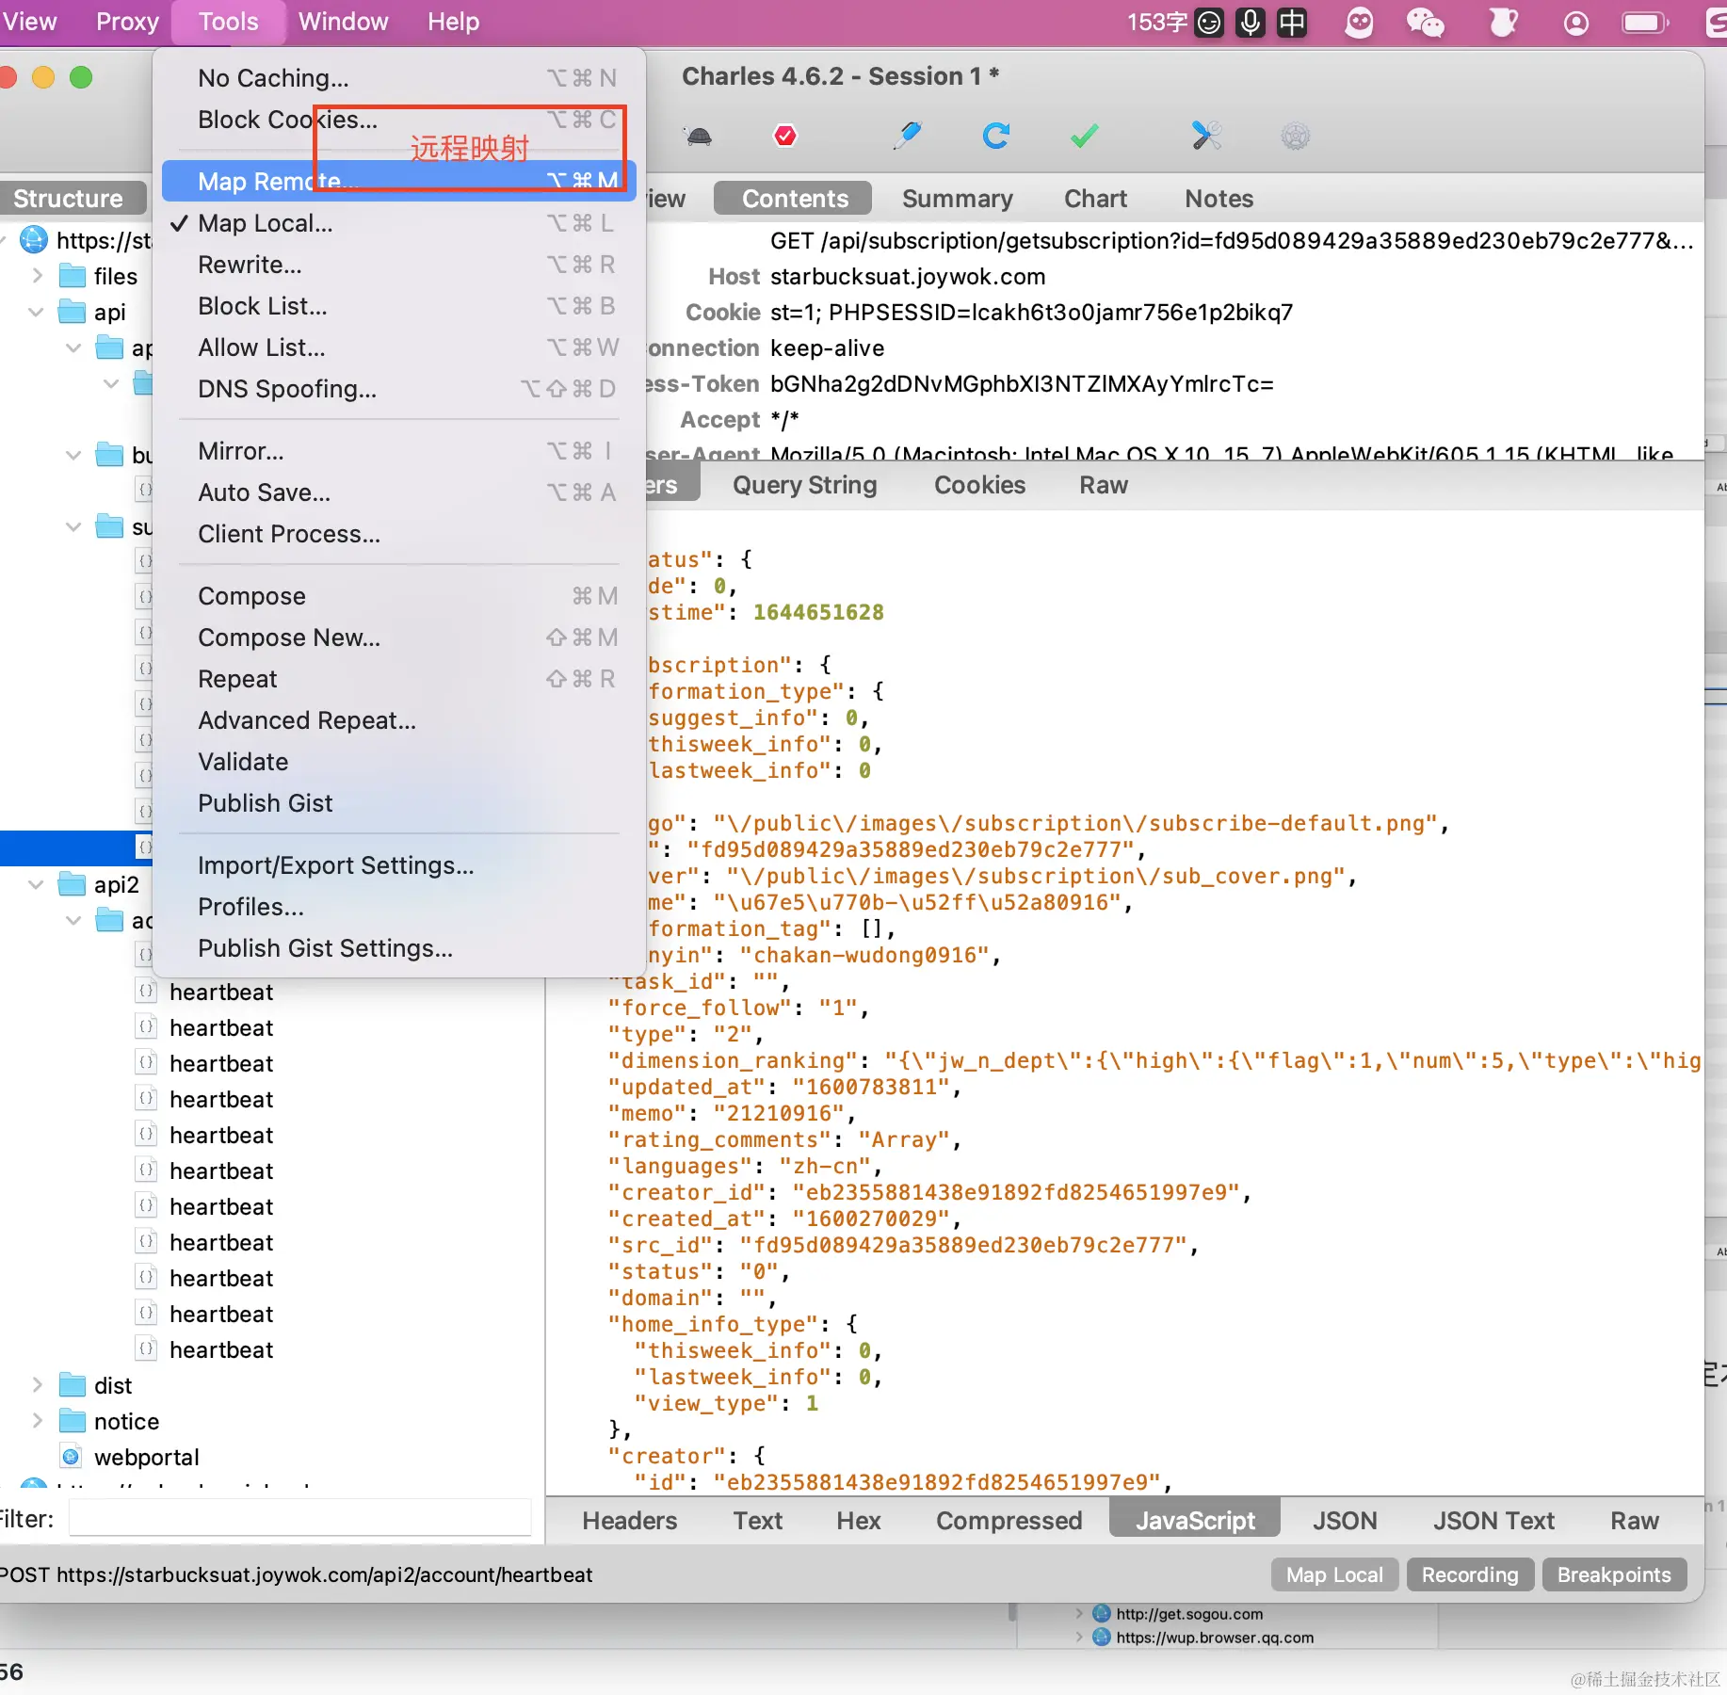The height and width of the screenshot is (1695, 1727).
Task: Select the webportal tree item
Action: pyautogui.click(x=146, y=1457)
